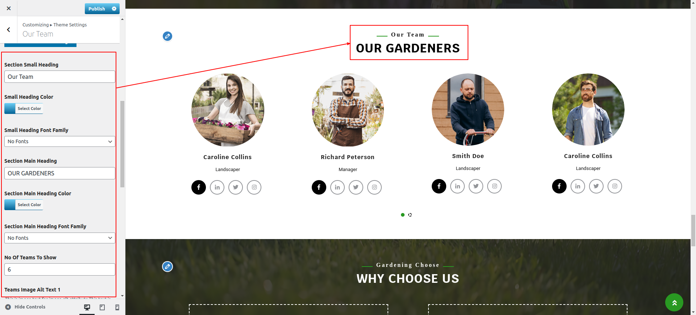Switch to tablet preview device icon

[x=102, y=307]
